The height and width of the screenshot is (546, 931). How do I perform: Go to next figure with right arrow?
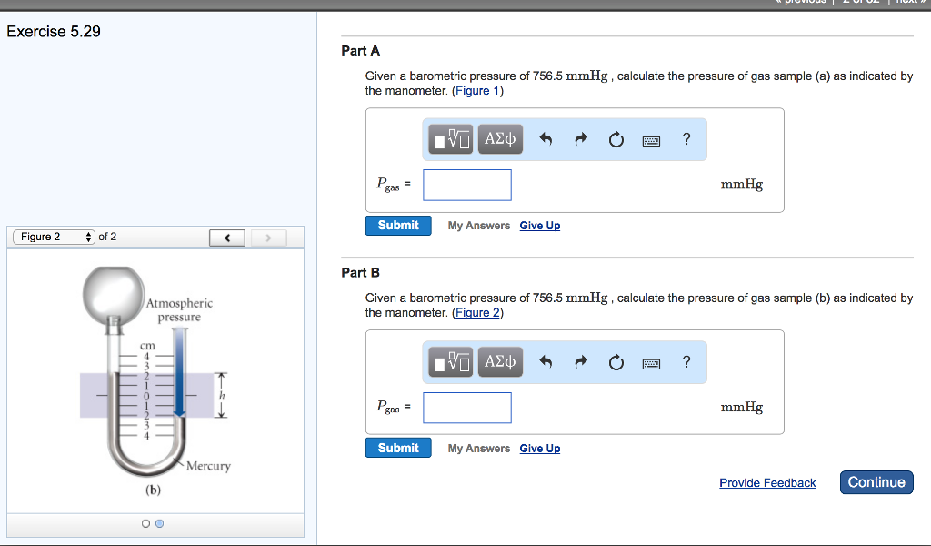268,236
